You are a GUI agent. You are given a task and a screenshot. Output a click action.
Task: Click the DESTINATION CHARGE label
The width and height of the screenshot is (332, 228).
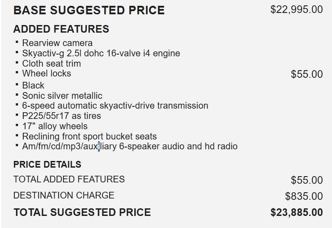[x=64, y=195]
